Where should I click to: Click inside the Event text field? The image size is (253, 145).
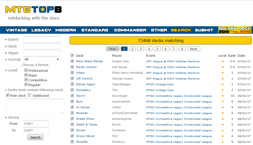point(42,39)
